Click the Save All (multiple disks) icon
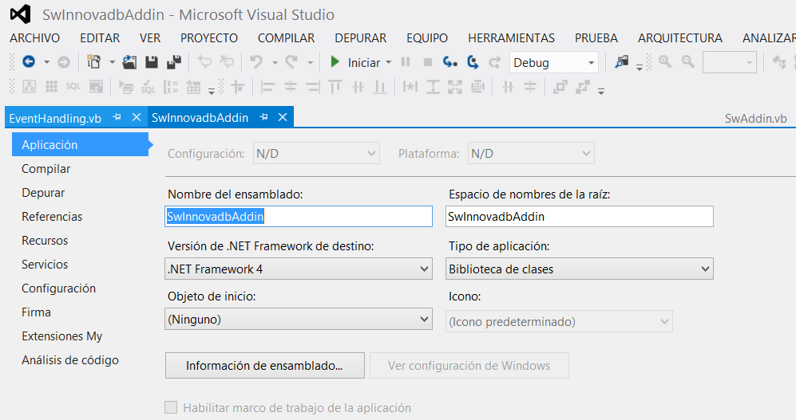Image resolution: width=796 pixels, height=420 pixels. [x=173, y=62]
